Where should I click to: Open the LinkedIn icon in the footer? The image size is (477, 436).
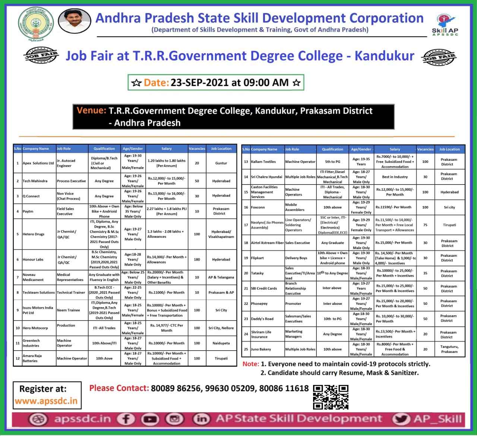[x=201, y=419]
